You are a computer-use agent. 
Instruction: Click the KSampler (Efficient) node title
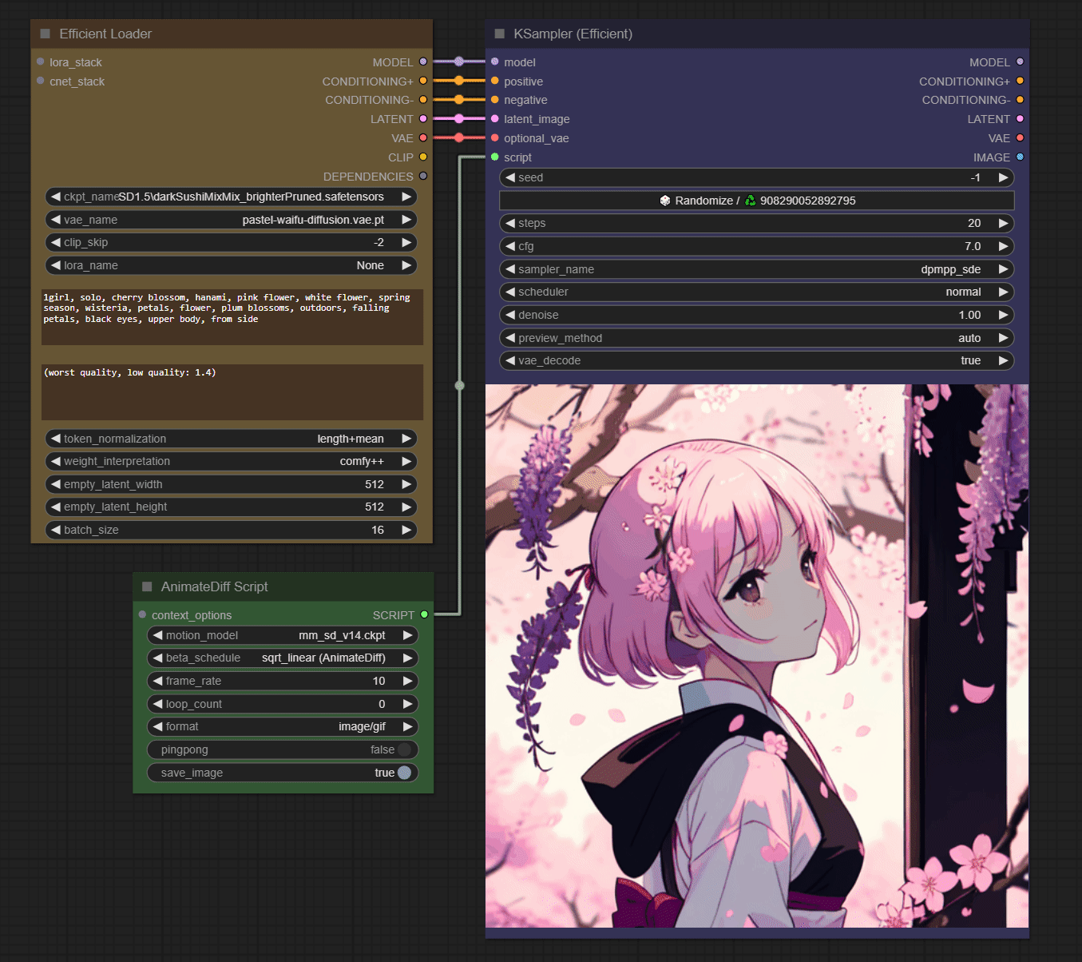point(573,34)
